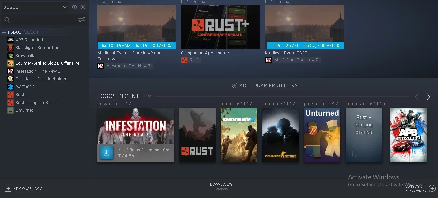Focus the library search field
Viewport: 438px width, 198px height.
click(x=44, y=20)
